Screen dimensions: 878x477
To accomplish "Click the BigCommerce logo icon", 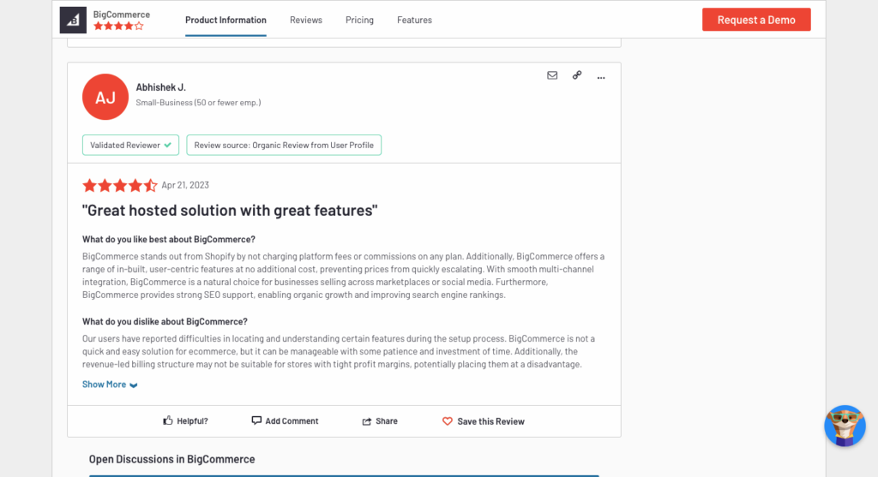I will click(x=73, y=21).
